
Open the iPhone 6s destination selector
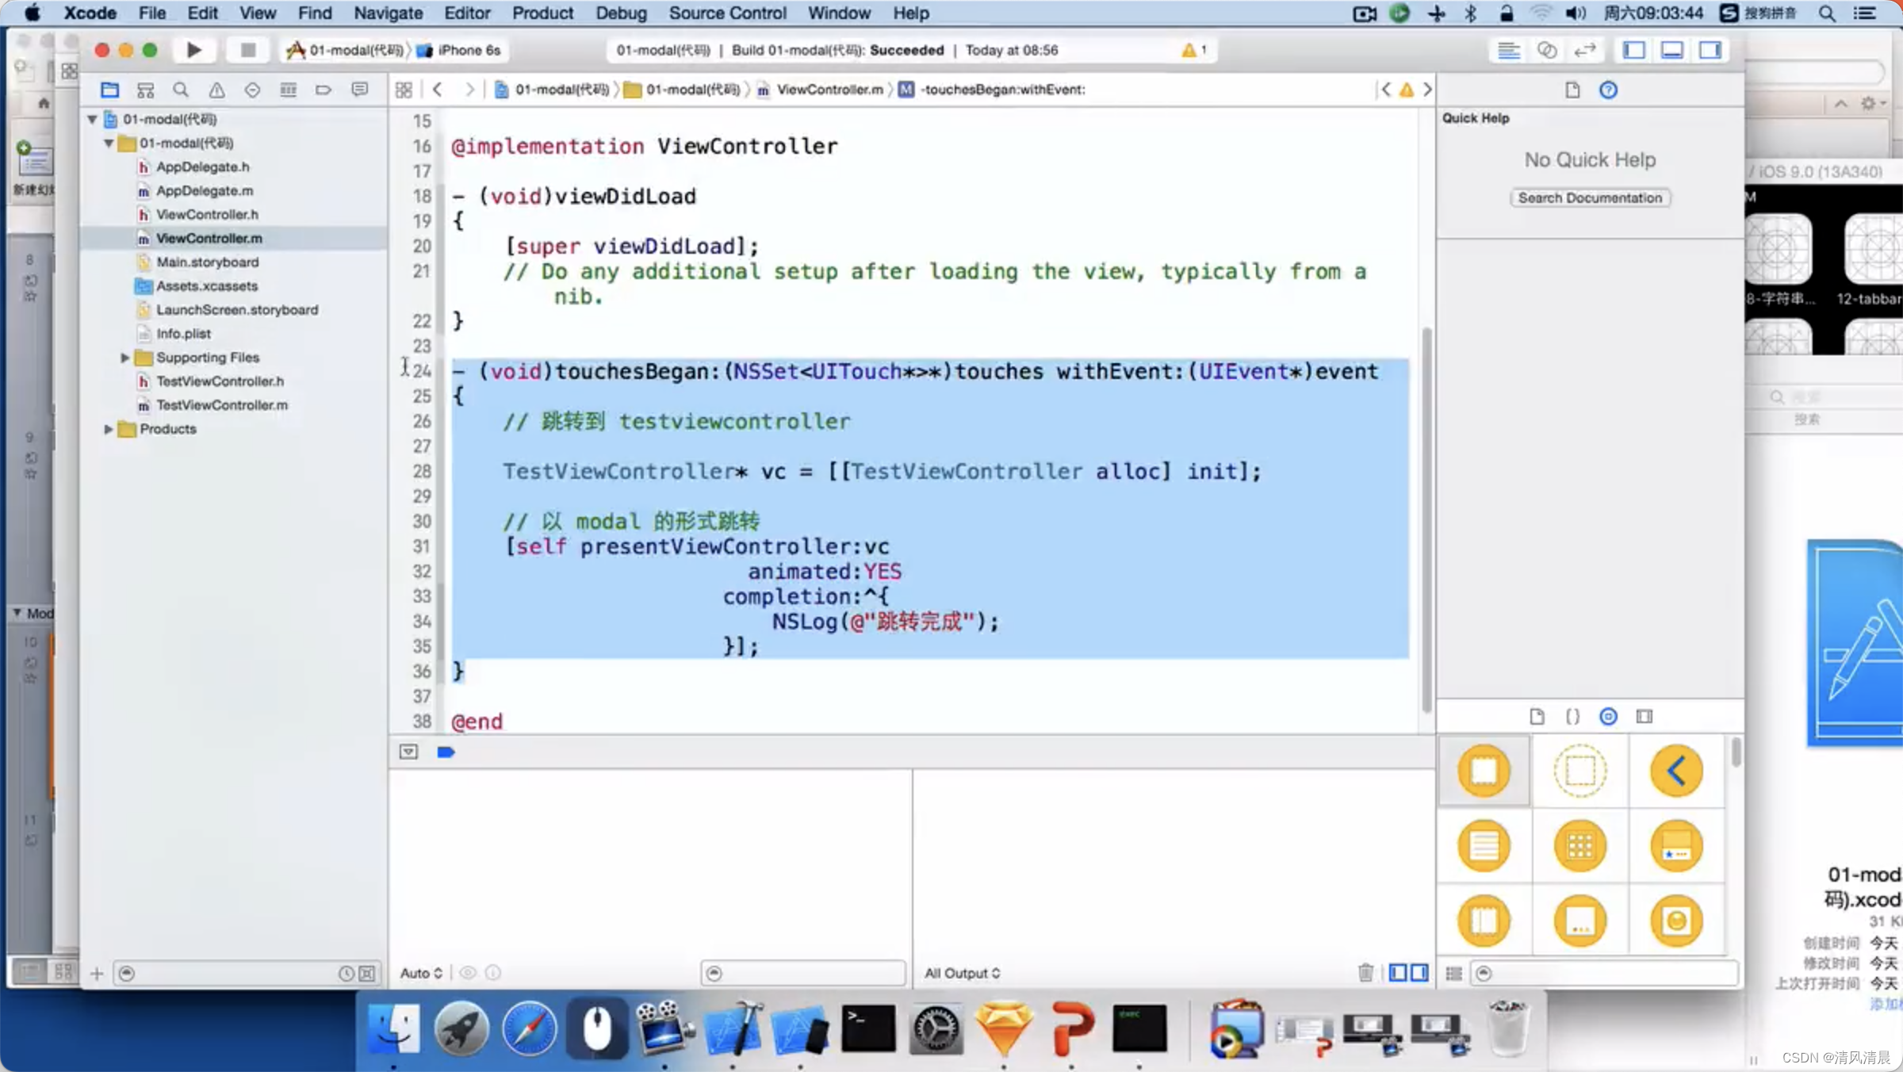coord(460,50)
